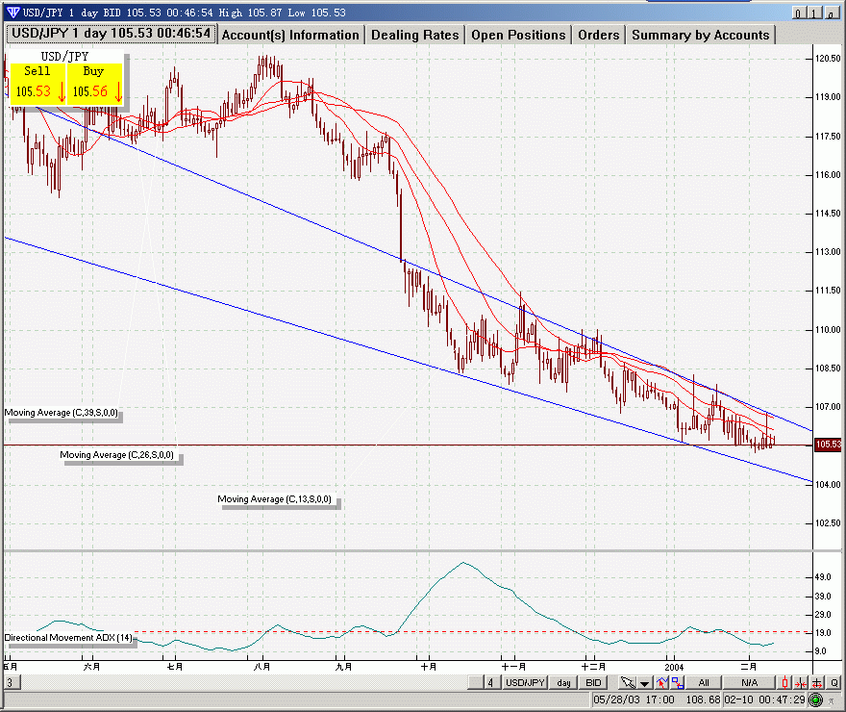Click the app logo in title bar
This screenshot has width=846, height=712.
(x=12, y=13)
